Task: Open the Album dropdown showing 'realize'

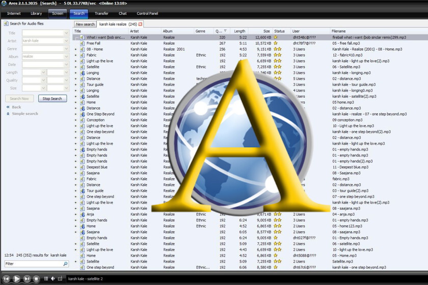Action: [66, 56]
